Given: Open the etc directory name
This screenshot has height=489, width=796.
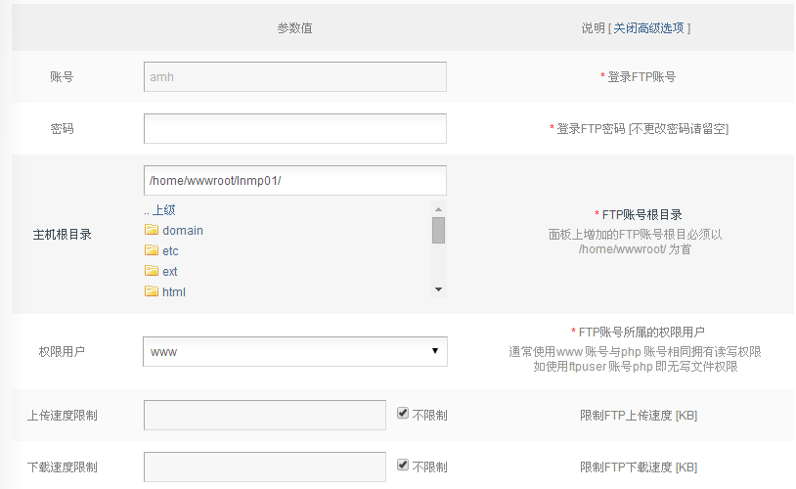Looking at the screenshot, I should tap(170, 251).
